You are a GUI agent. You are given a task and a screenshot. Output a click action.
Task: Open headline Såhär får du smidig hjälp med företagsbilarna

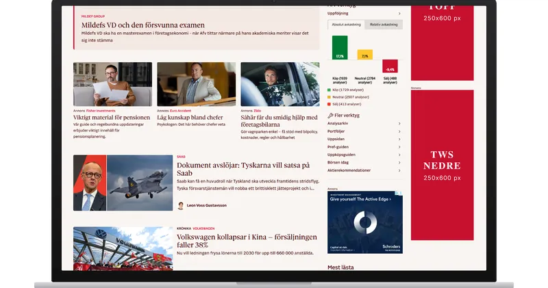tap(279, 121)
